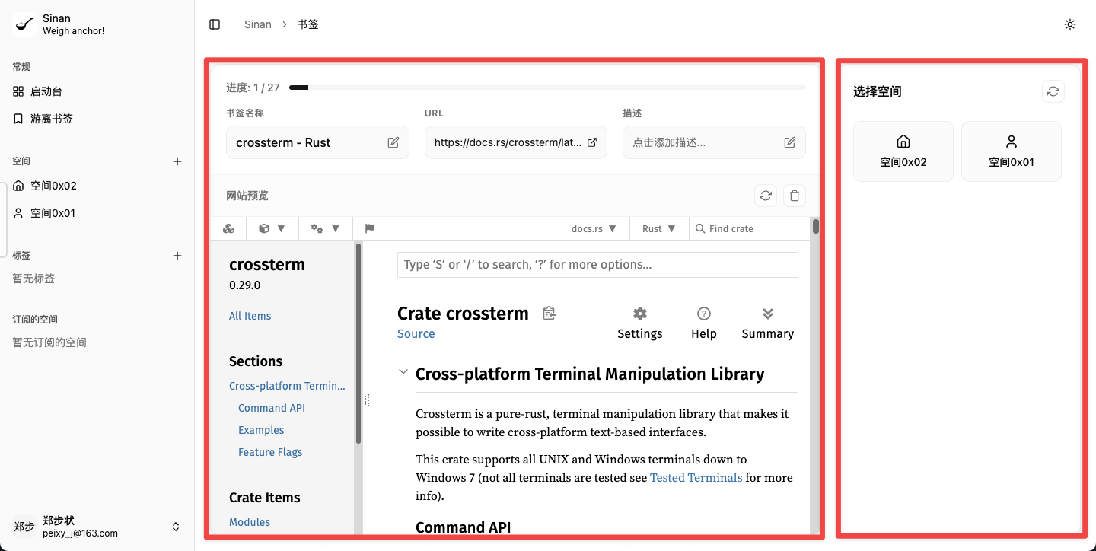Image resolution: width=1096 pixels, height=551 pixels.
Task: Click the rustdoc search box
Action: tap(597, 264)
